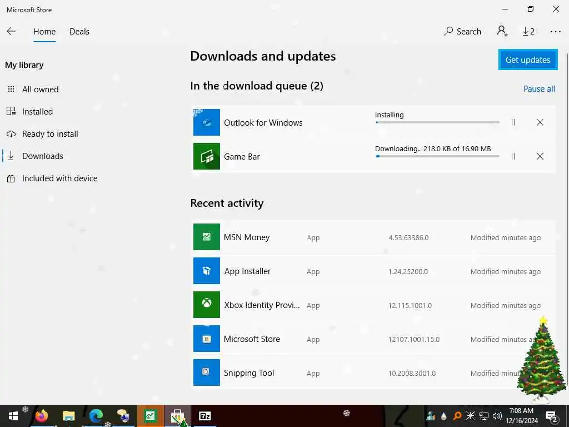Click the Get updates button
Screen dimensions: 569x427
[x=528, y=59]
